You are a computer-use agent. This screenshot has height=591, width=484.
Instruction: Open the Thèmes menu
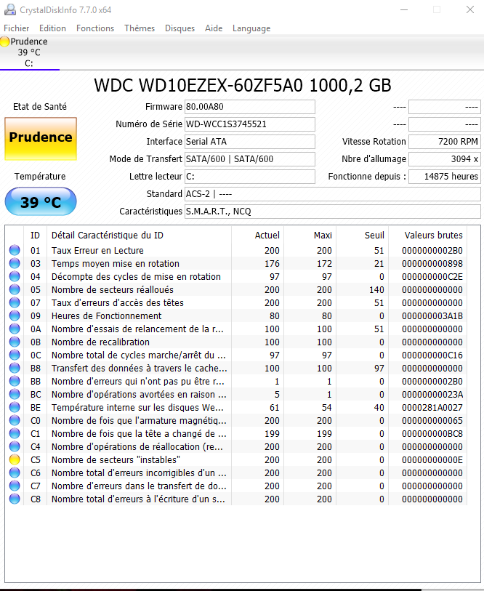(140, 28)
